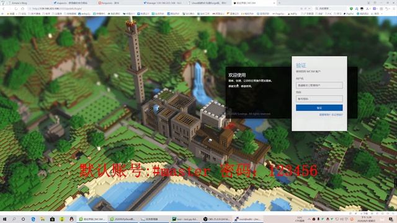
Task: Open the change password link
Action: (x=324, y=115)
